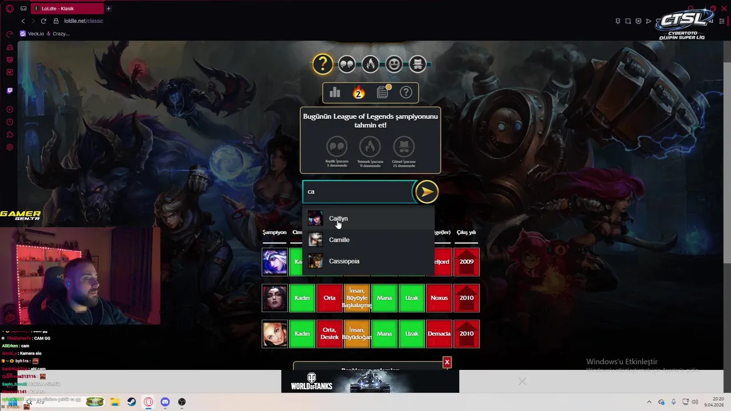Select the Classic question-mark game mode
The width and height of the screenshot is (731, 411).
click(323, 64)
